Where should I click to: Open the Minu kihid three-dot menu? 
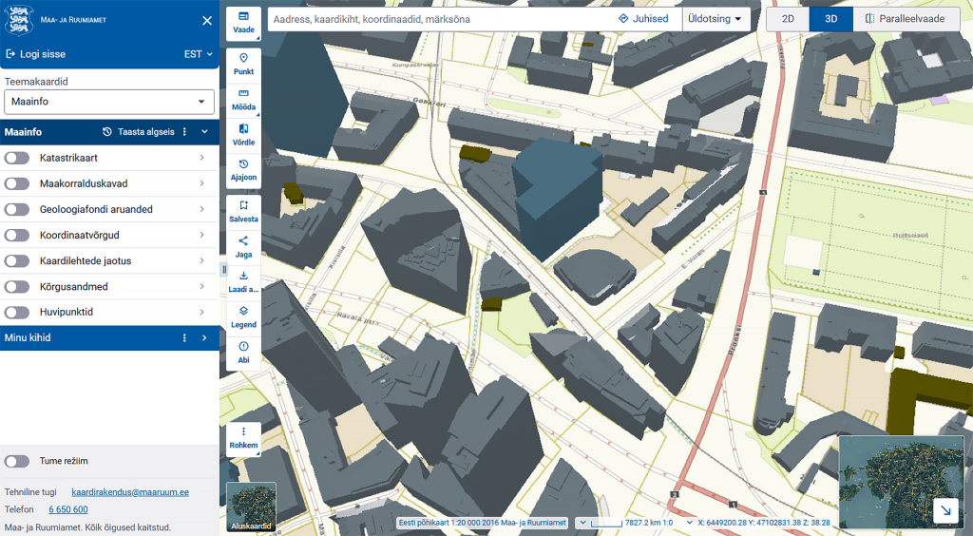184,338
